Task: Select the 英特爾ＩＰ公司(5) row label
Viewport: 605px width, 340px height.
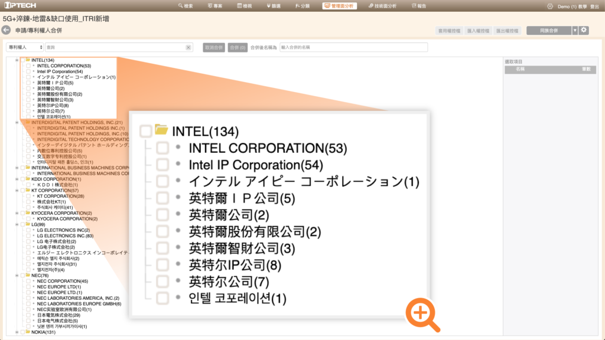Action: pyautogui.click(x=55, y=83)
